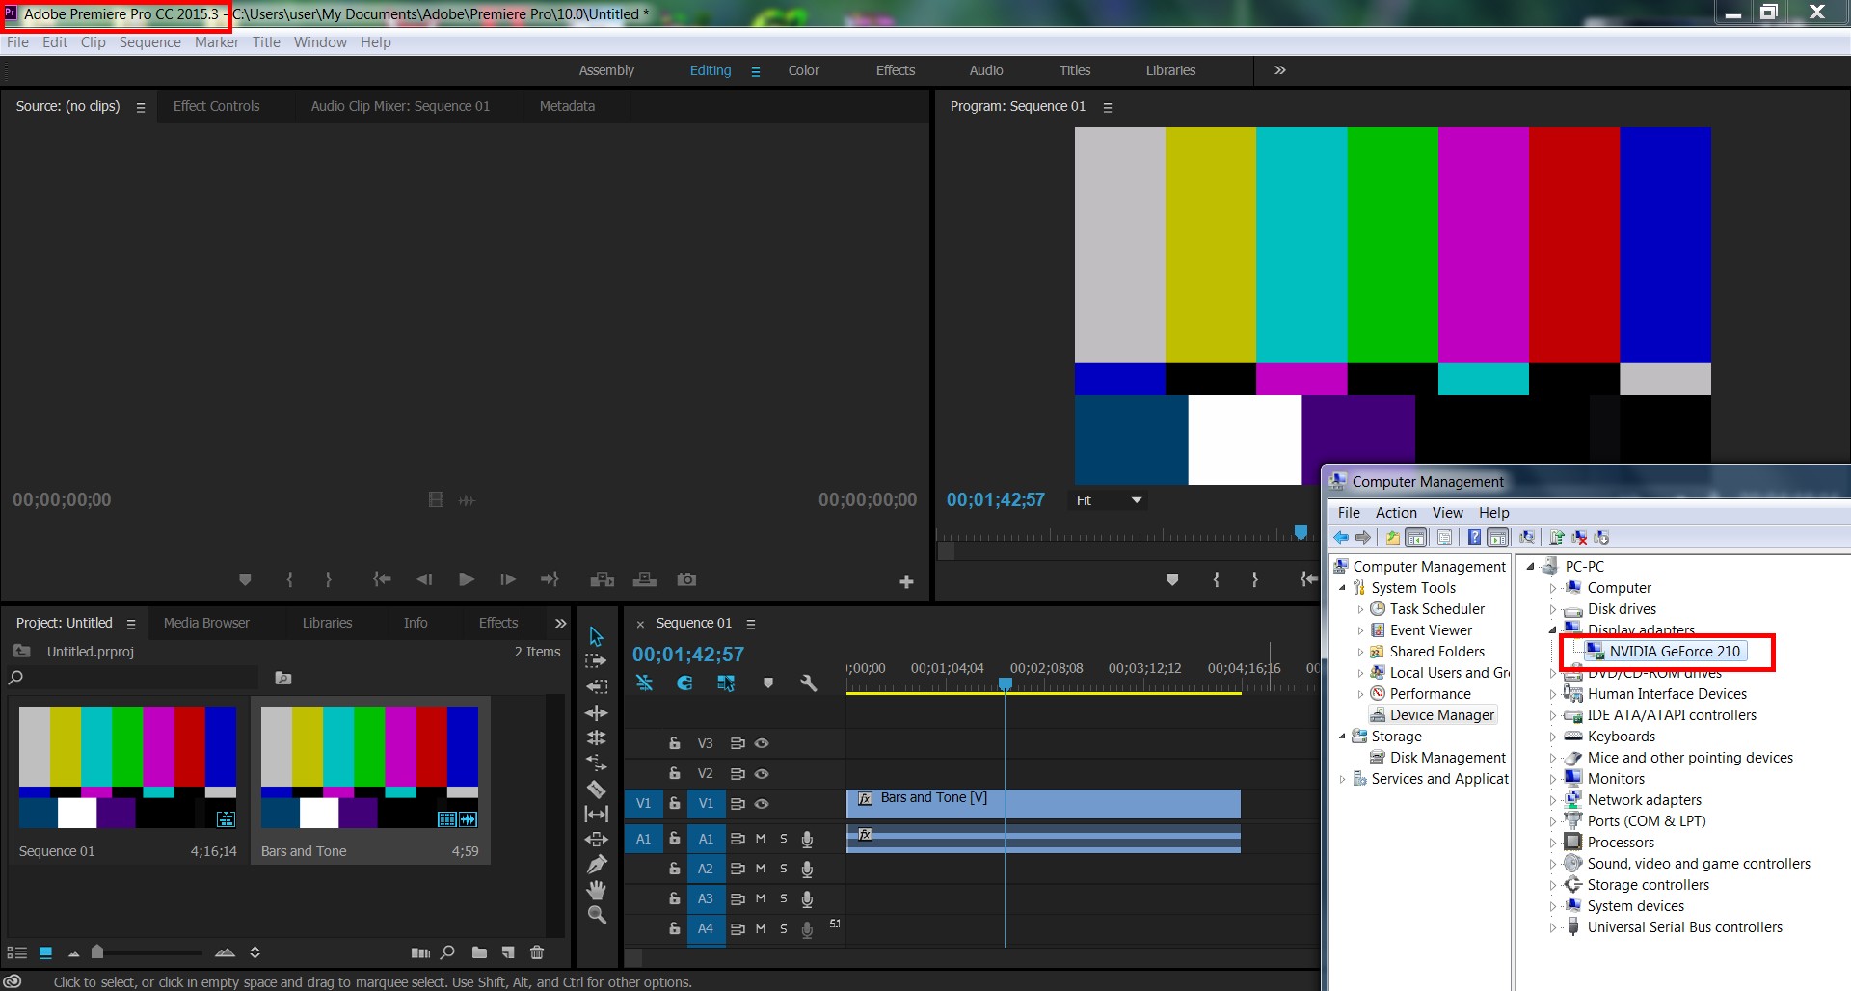Click New Item in Project panel
The image size is (1851, 991).
[x=508, y=952]
